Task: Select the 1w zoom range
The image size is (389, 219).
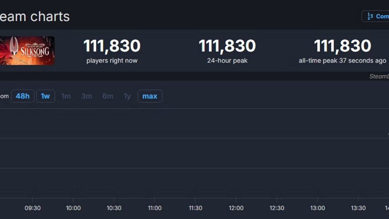Action: click(x=45, y=96)
